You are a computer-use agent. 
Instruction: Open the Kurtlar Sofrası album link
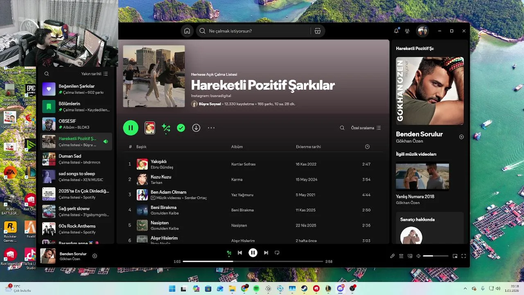(244, 164)
